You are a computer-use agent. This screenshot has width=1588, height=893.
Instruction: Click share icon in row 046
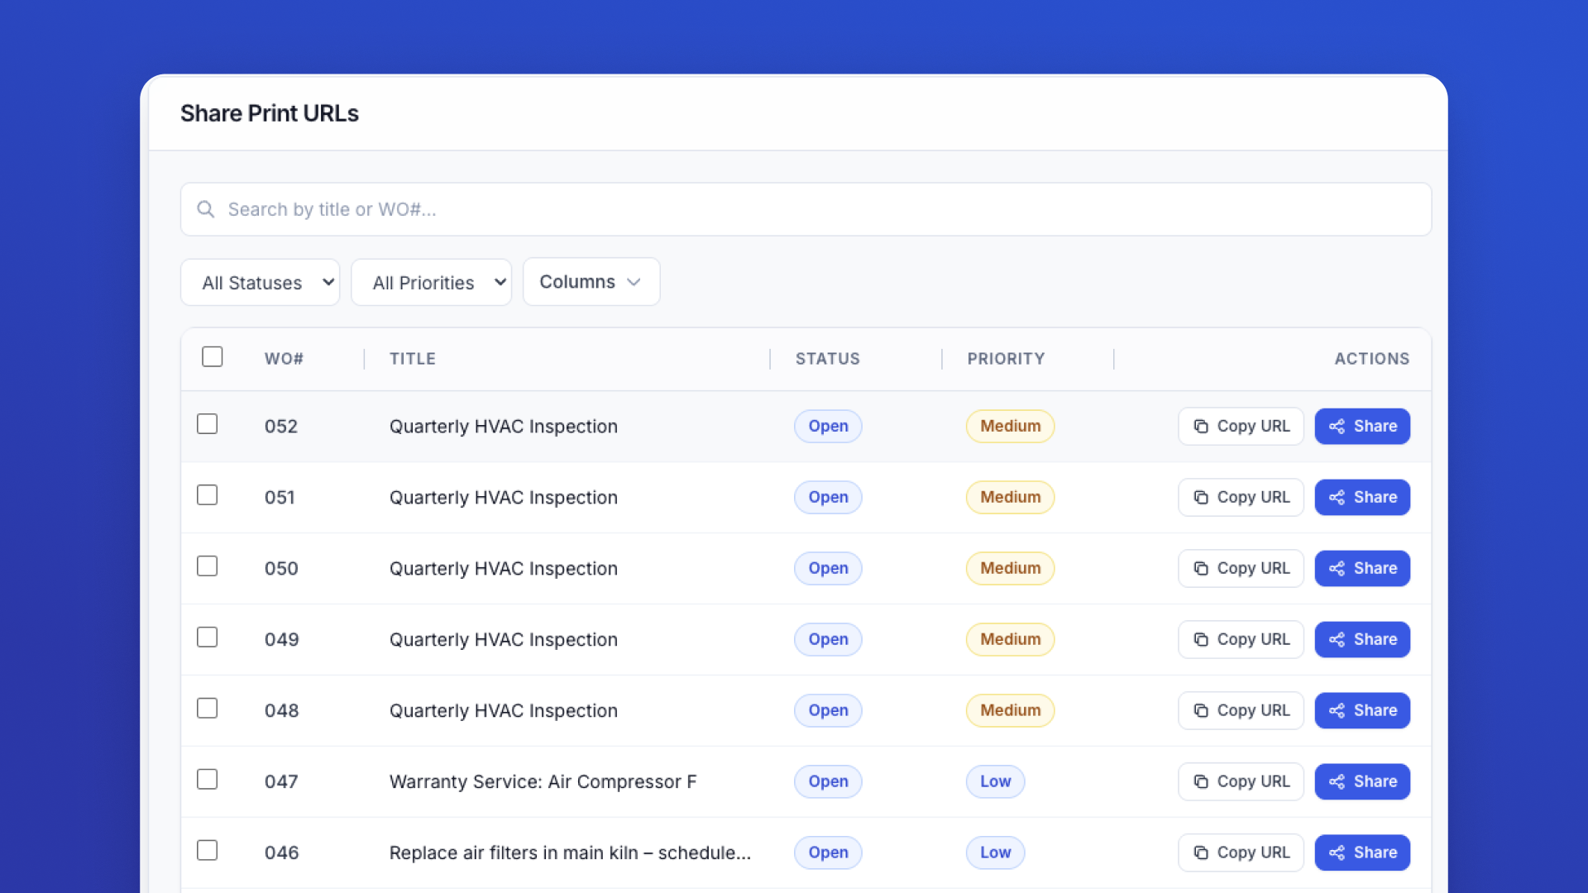1337,853
